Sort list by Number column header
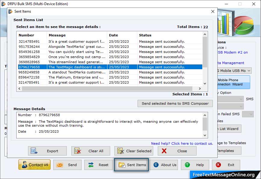Screen dimensions: 261x179 tap(32, 35)
